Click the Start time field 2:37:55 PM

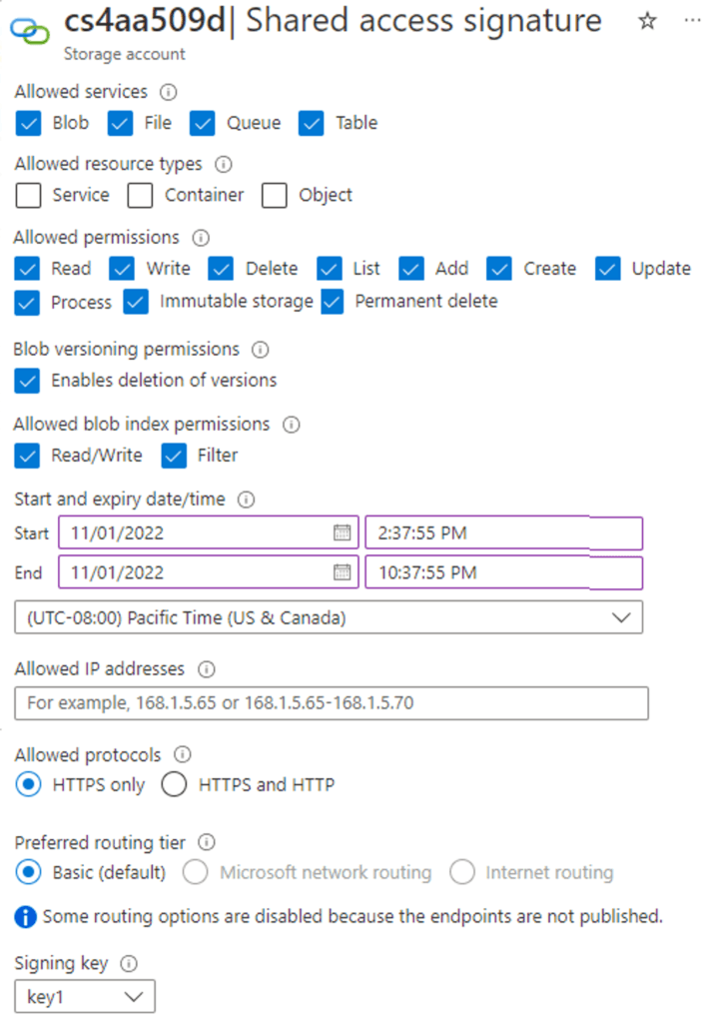pyautogui.click(x=503, y=533)
